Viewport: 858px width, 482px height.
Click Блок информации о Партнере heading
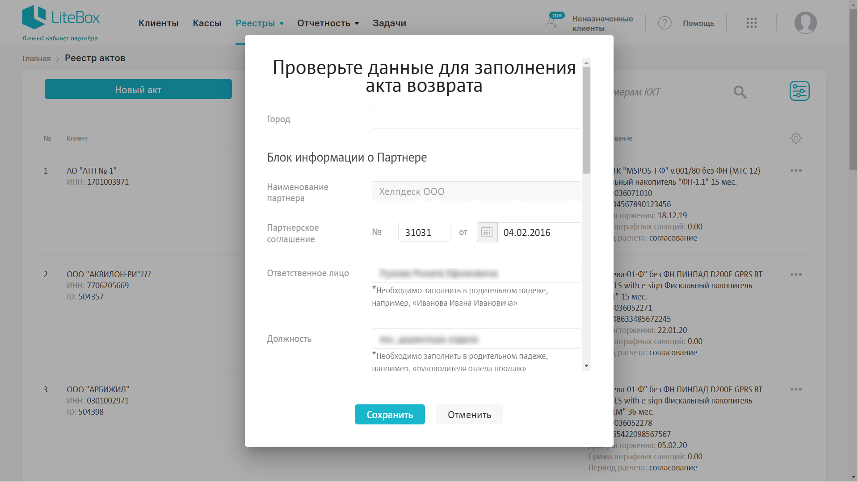[x=347, y=157]
